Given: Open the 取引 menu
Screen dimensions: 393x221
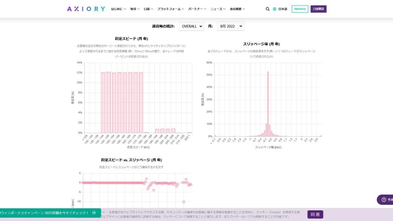Looking at the screenshot, I should click(x=135, y=9).
